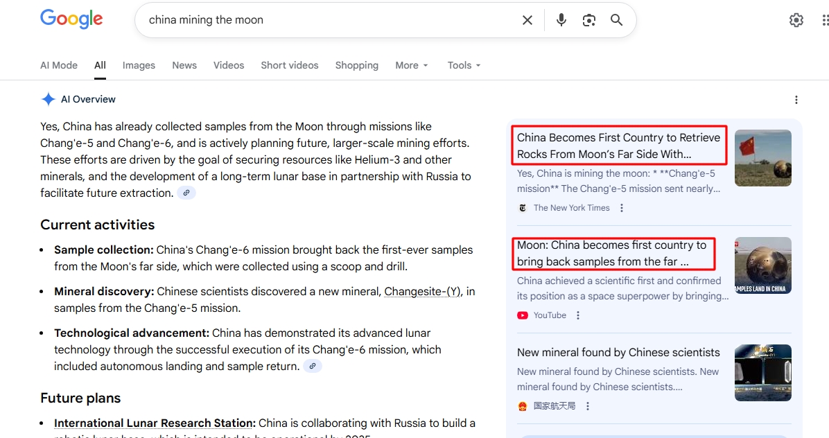Screen dimensions: 829x438
Task: Click the 'Technological advancement:' bullet label
Action: [132, 333]
